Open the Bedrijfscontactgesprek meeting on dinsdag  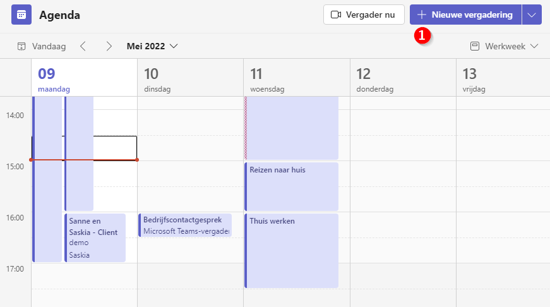[184, 225]
